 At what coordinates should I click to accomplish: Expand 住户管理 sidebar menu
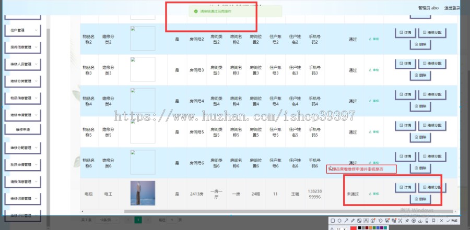click(x=23, y=30)
